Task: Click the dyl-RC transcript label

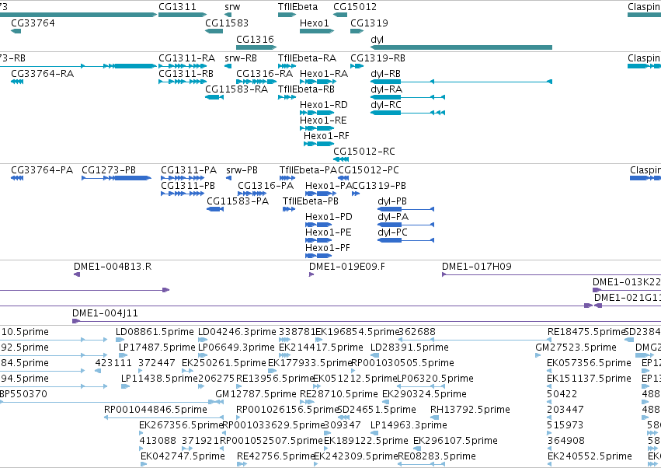Action: pos(386,105)
